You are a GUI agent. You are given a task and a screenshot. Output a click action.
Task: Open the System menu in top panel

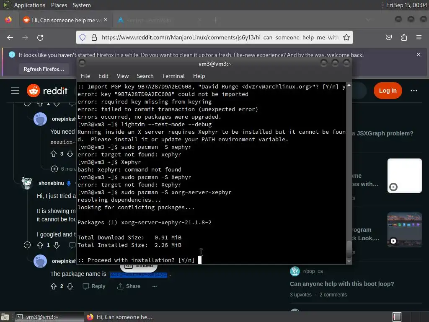82,5
